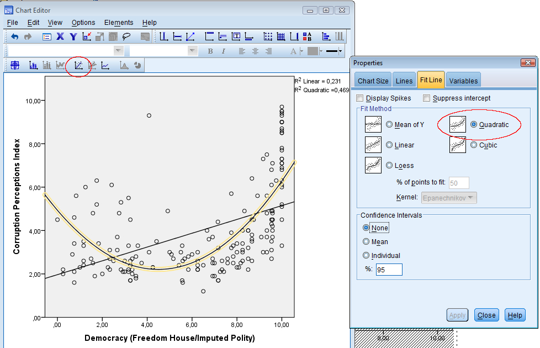Check the Suppress intercept option
The width and height of the screenshot is (540, 348).
coord(426,98)
